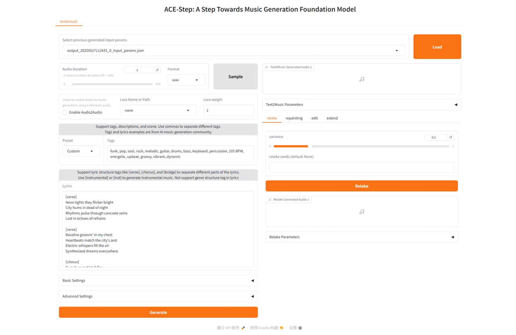Click music note icon in Retake Generated Audio
The image size is (516, 335).
point(362,212)
